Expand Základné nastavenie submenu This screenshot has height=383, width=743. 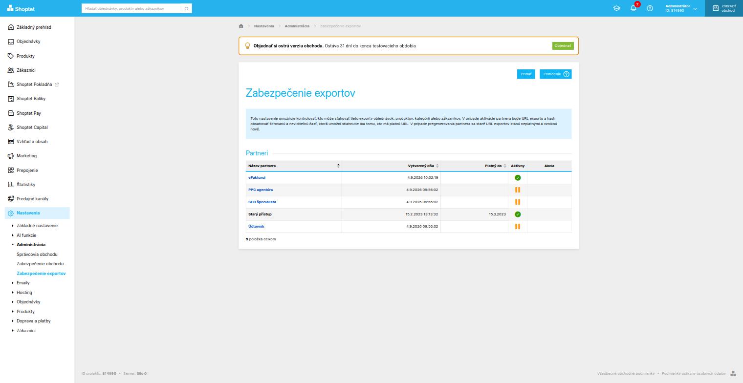click(13, 226)
